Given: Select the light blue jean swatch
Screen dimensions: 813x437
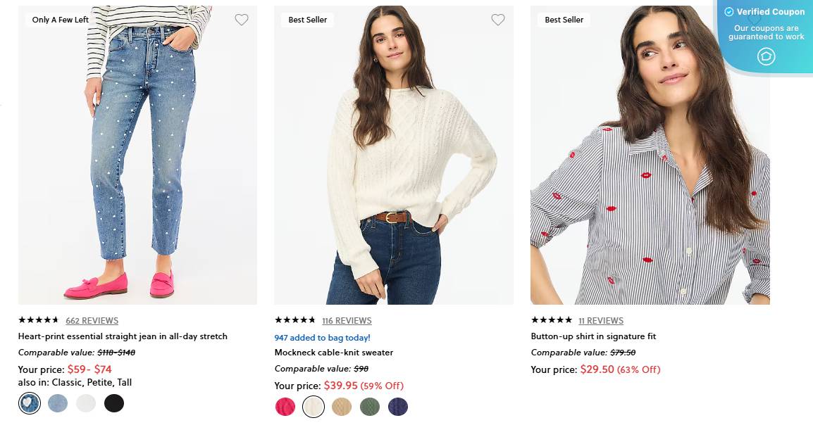Looking at the screenshot, I should point(58,403).
